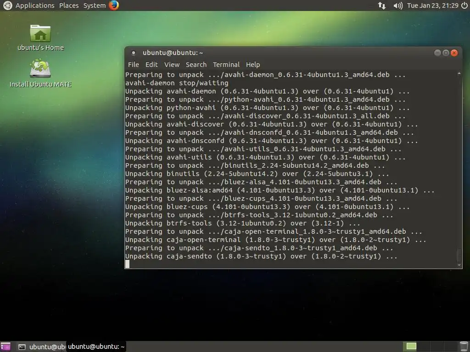Open the System menu
The width and height of the screenshot is (470, 352).
click(95, 5)
